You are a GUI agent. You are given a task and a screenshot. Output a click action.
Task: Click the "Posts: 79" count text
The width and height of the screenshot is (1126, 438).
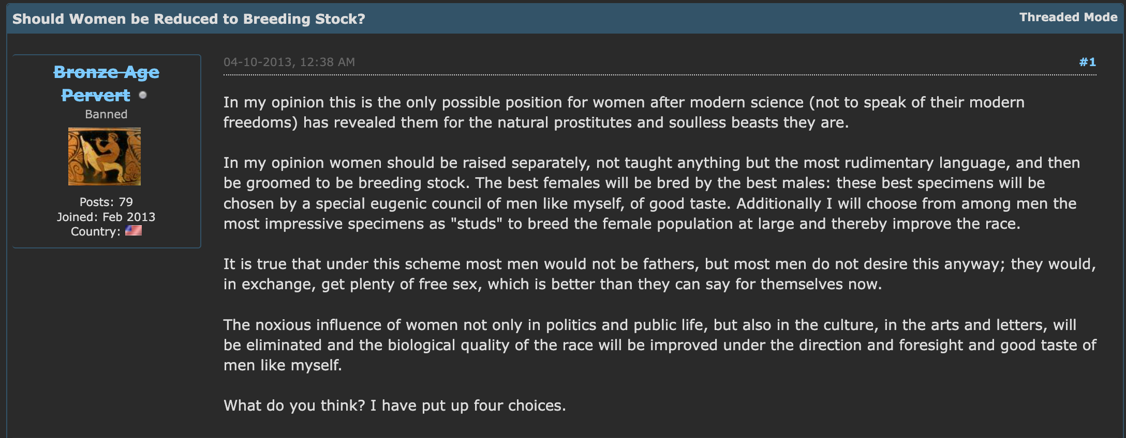[106, 202]
